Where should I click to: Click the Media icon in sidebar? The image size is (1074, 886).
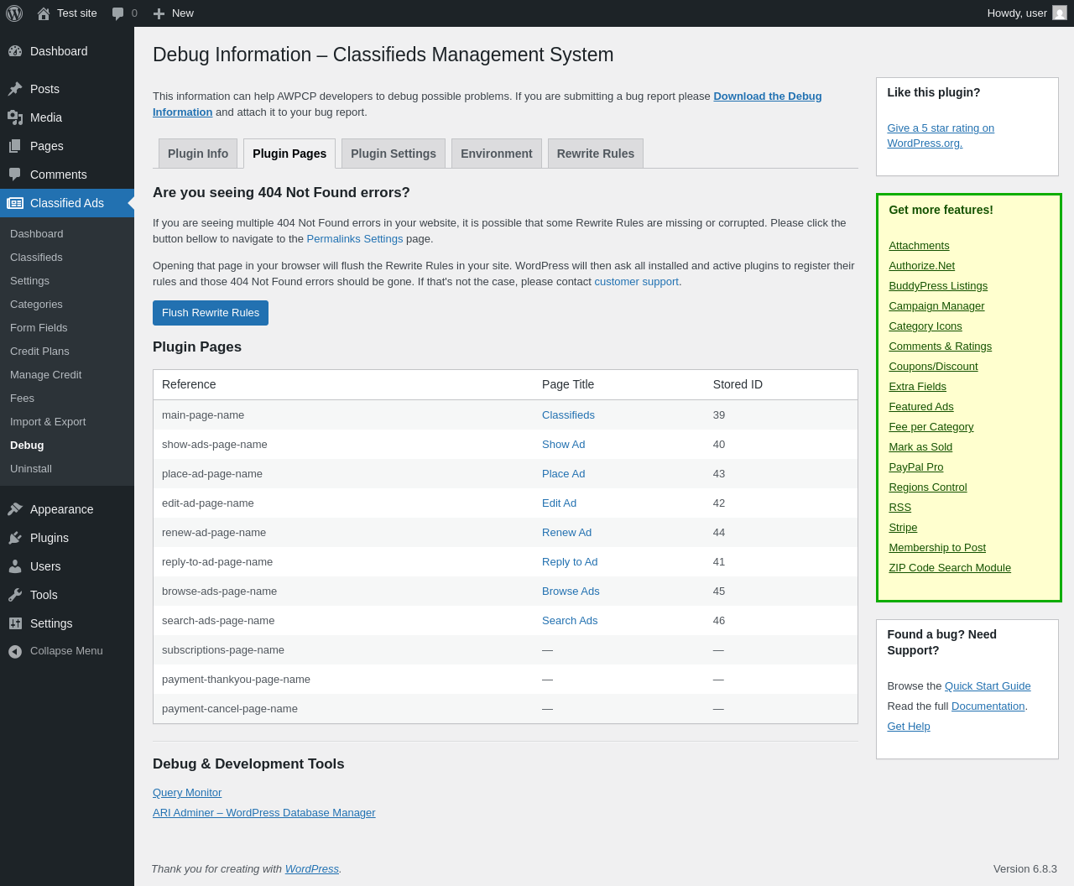point(15,117)
